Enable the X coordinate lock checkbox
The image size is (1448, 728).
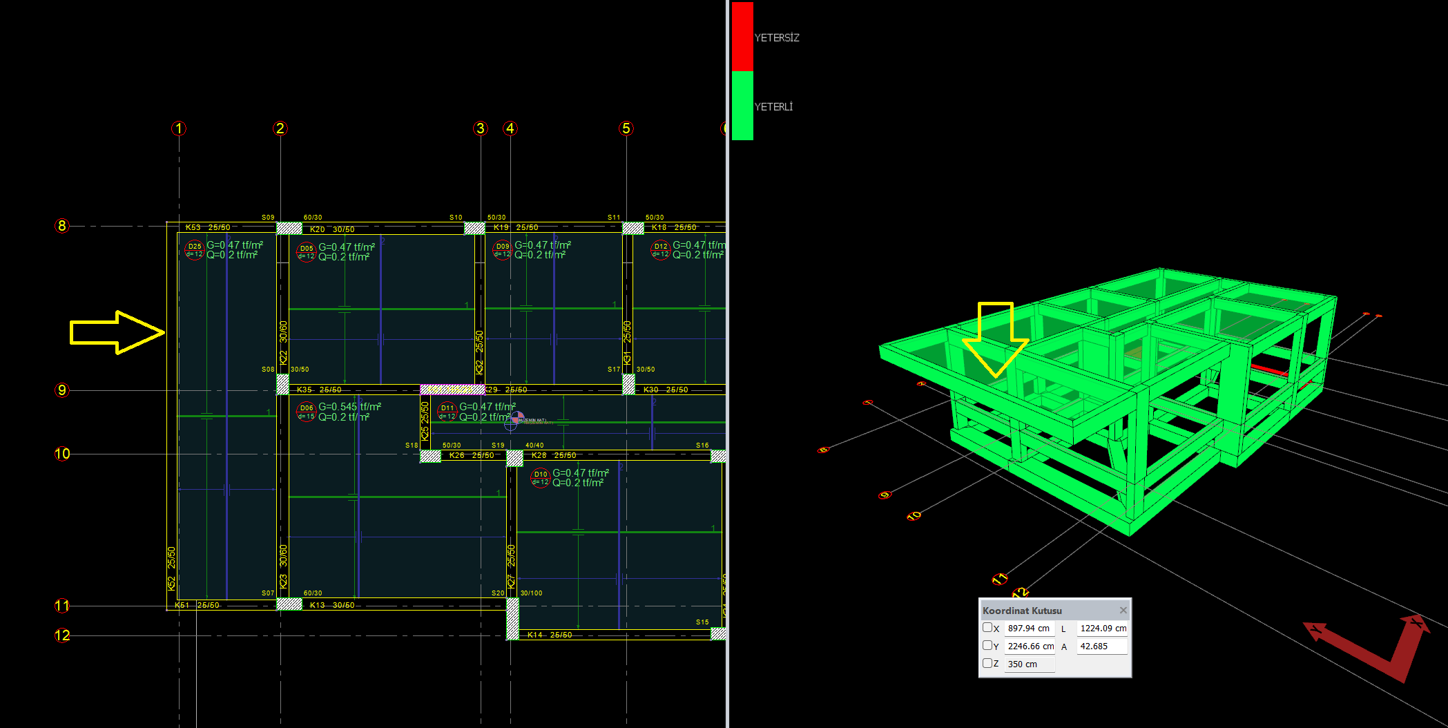(x=987, y=628)
